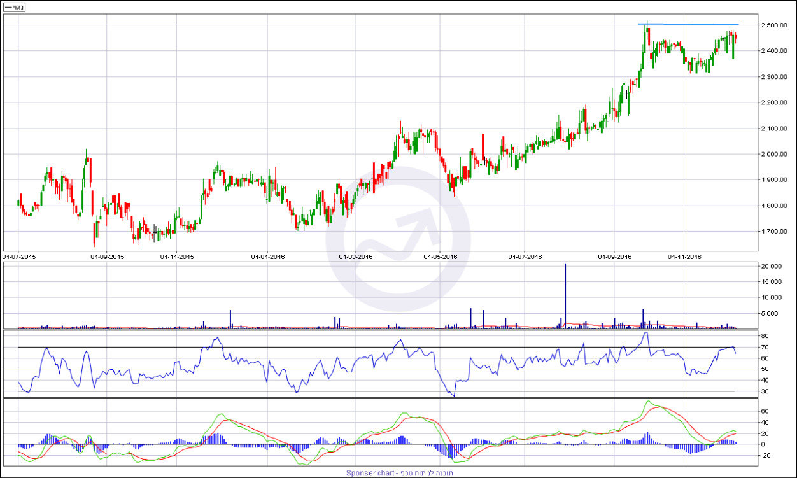Click the Sponser arrow watermark logo
This screenshot has height=478, width=797.
(398, 239)
